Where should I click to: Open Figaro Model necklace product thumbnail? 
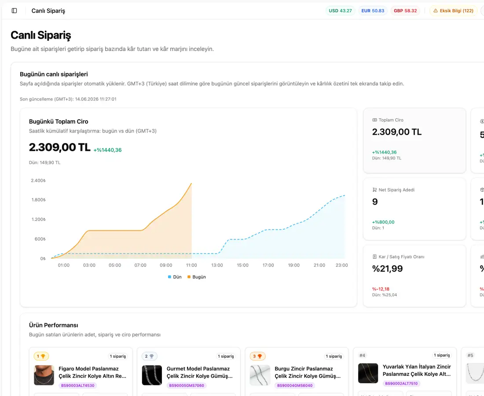44,375
